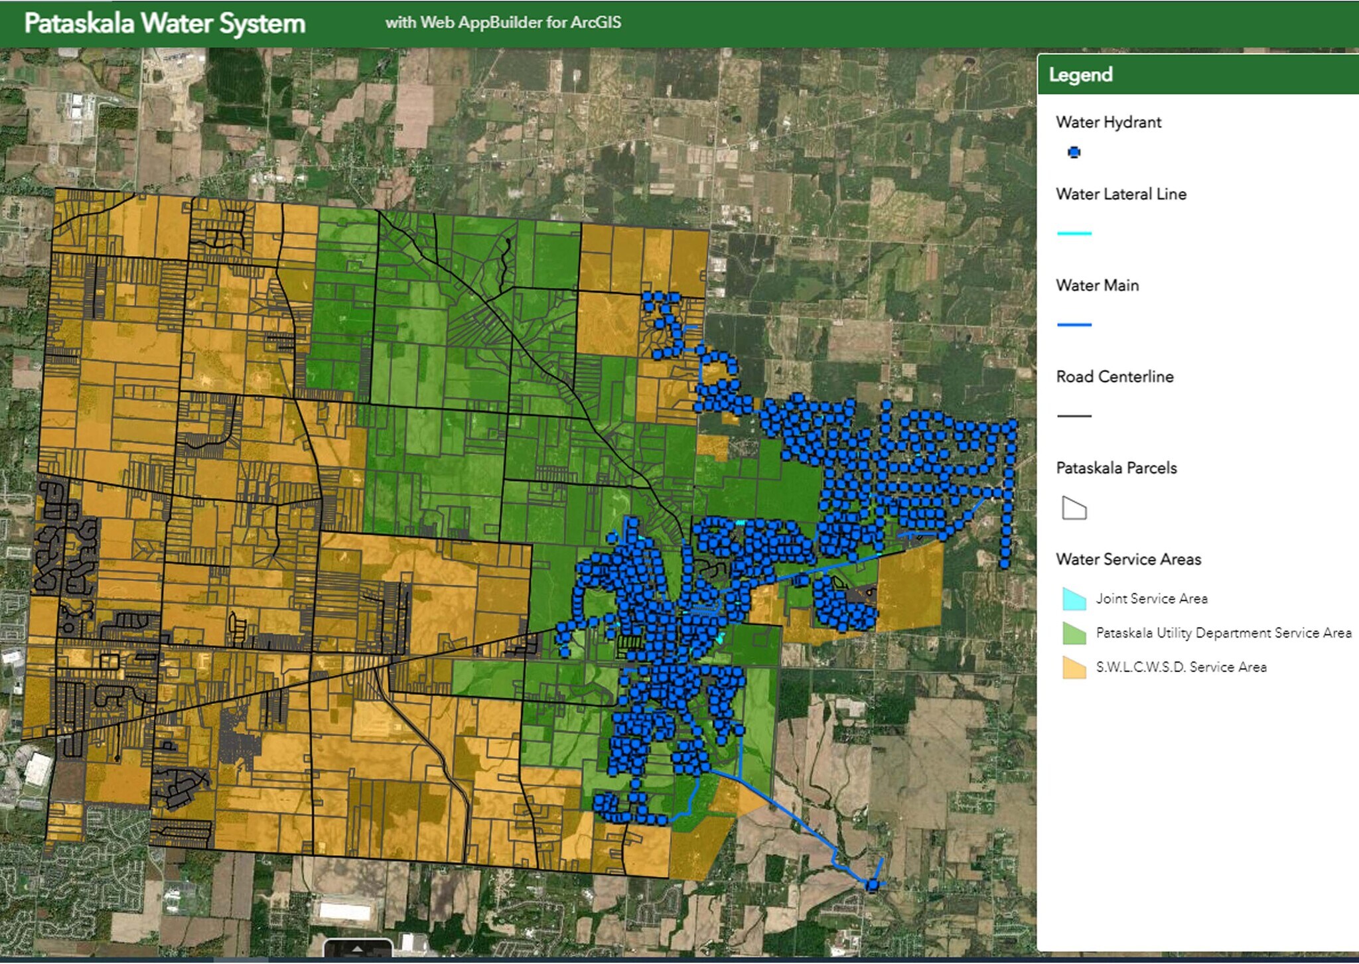Select the Pataskala Utility Department green swatch
1359x964 pixels.
click(1074, 633)
